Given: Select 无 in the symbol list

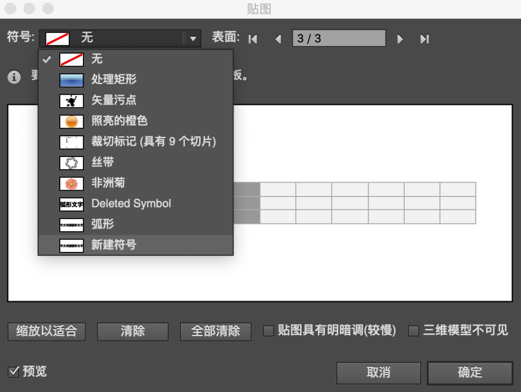Looking at the screenshot, I should pyautogui.click(x=97, y=59).
